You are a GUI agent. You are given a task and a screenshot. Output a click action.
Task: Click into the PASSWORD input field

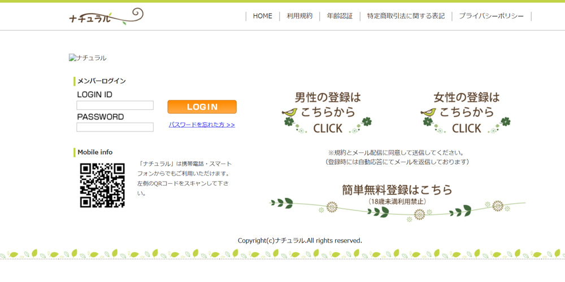pyautogui.click(x=115, y=127)
